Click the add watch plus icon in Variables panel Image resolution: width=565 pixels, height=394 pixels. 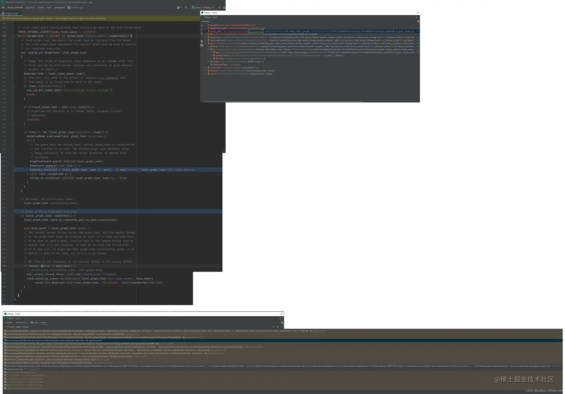[202, 25]
